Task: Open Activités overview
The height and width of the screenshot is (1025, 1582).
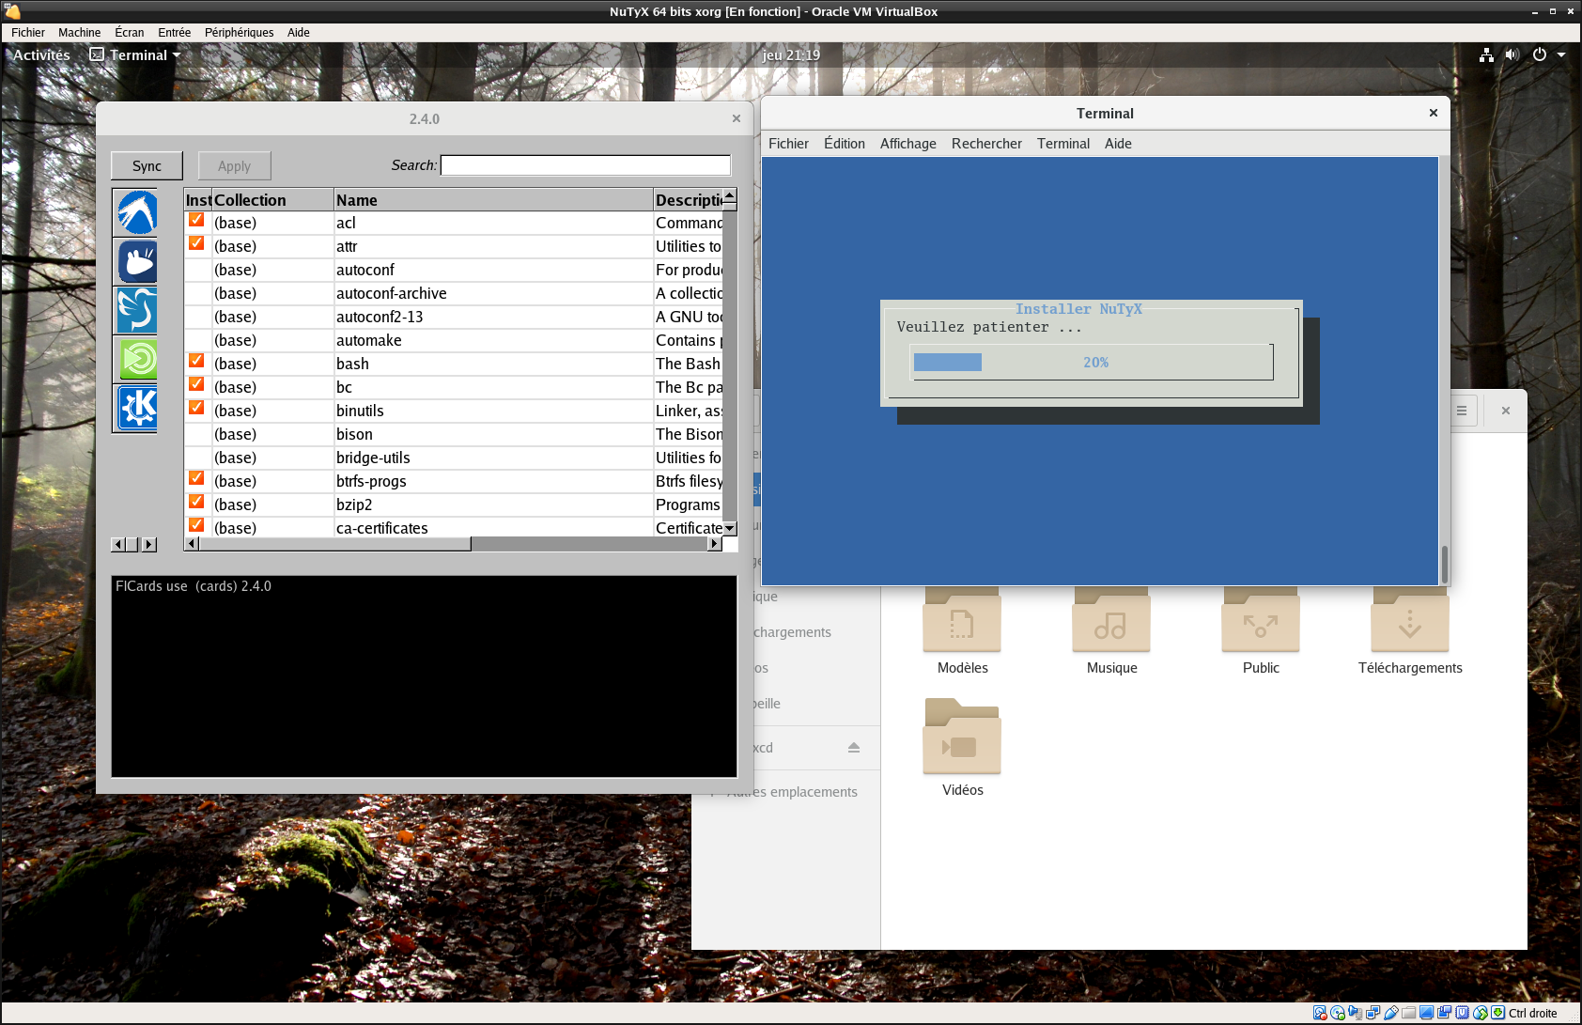Action: tap(41, 55)
